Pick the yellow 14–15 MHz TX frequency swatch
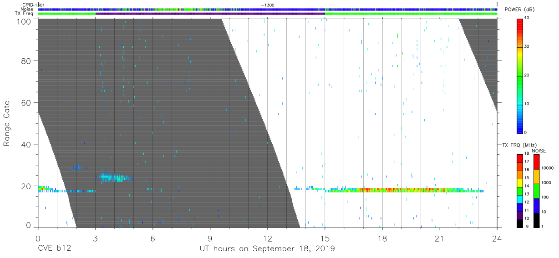Screen dimensions: 559x258 click(519, 183)
